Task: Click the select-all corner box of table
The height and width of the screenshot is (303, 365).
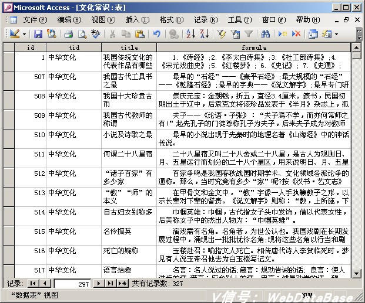Action: [x=9, y=47]
